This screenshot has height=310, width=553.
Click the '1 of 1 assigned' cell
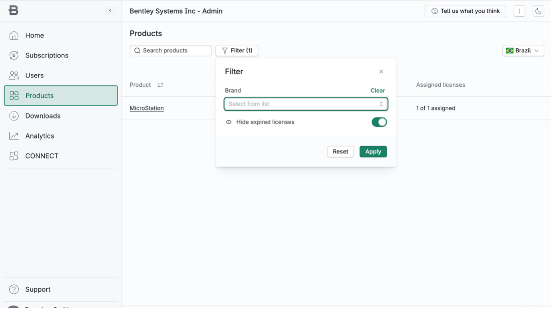click(x=437, y=109)
